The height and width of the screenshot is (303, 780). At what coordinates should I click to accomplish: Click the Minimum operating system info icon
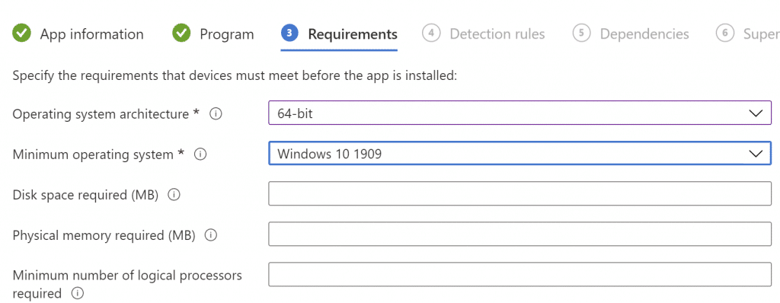pyautogui.click(x=200, y=155)
